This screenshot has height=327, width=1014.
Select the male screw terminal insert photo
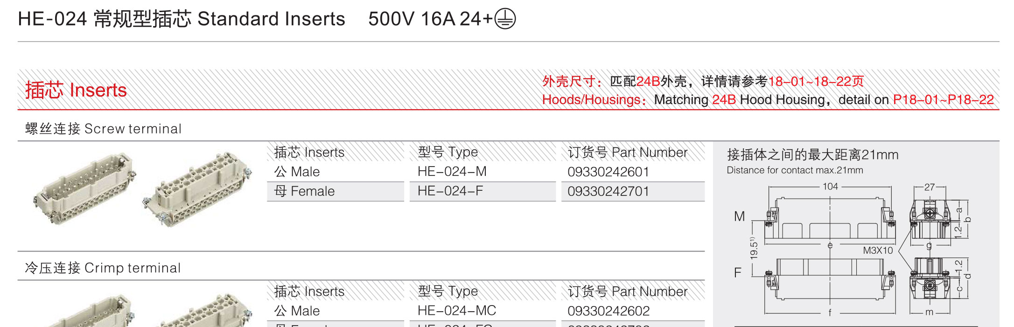click(84, 188)
